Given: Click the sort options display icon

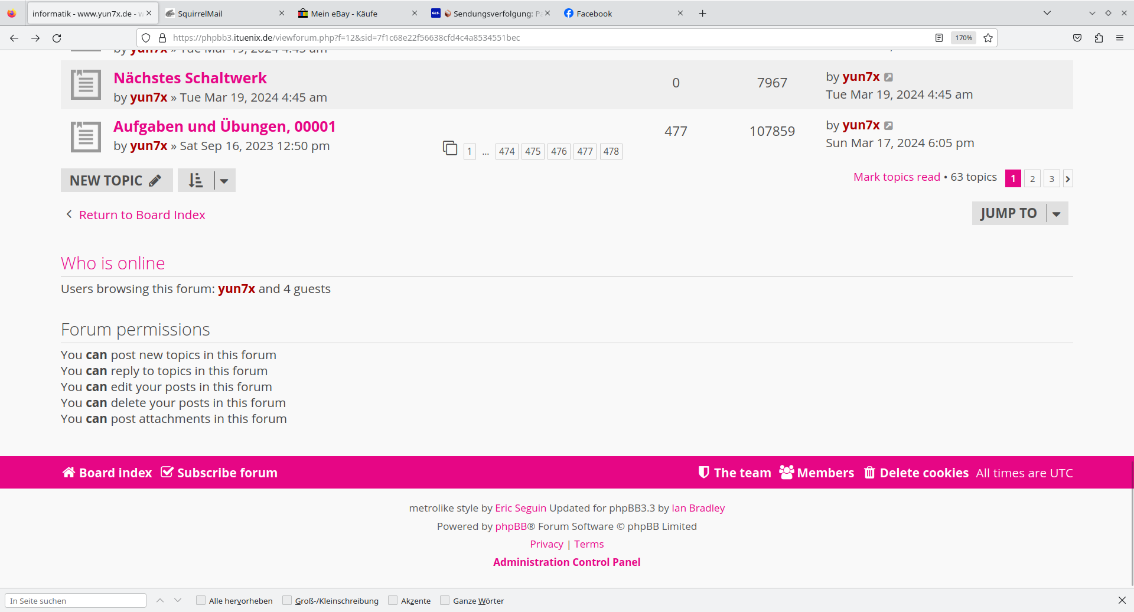Looking at the screenshot, I should pos(196,181).
